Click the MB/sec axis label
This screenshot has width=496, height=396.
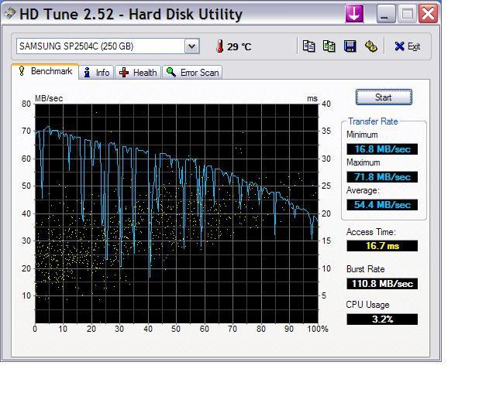(49, 98)
